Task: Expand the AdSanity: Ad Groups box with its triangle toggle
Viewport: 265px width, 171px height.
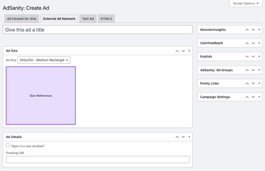Action: (x=259, y=70)
